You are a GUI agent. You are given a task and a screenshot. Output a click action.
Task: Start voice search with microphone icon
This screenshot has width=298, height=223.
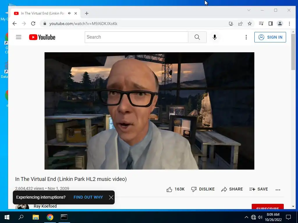point(214,37)
